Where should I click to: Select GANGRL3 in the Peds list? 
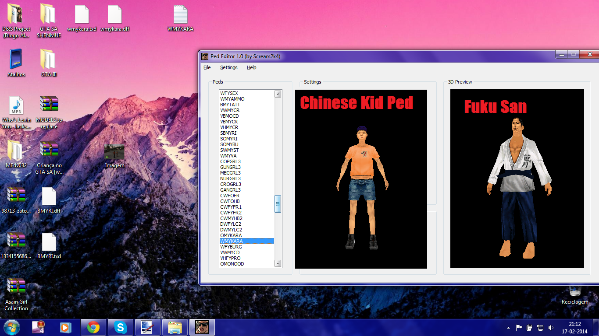247,190
